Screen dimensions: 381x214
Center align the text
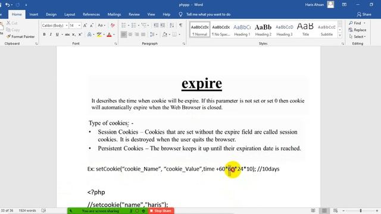click(x=130, y=34)
